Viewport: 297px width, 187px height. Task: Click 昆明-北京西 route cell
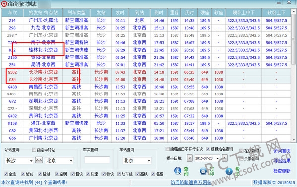[43, 65]
